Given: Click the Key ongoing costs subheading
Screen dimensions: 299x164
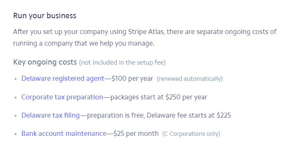Looking at the screenshot, I should (x=45, y=62).
